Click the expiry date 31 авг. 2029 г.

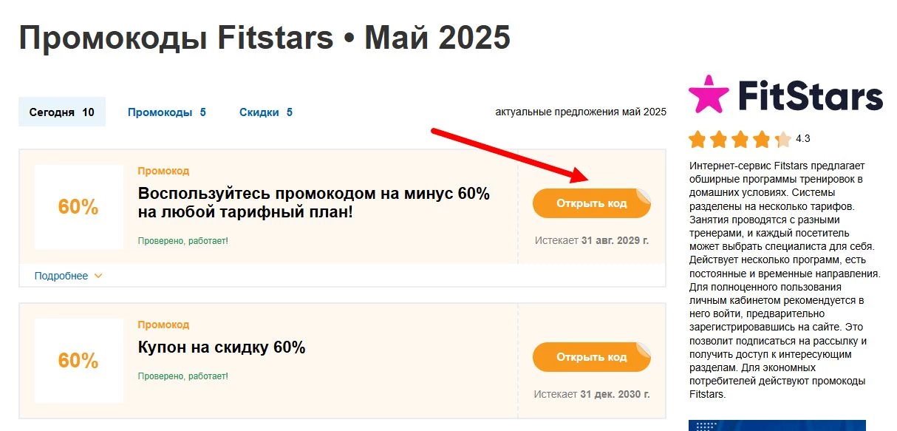click(613, 240)
